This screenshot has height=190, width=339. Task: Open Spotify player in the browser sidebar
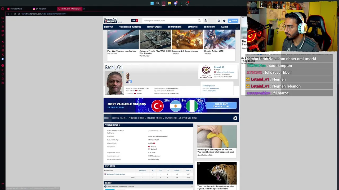pyautogui.click(x=3, y=65)
